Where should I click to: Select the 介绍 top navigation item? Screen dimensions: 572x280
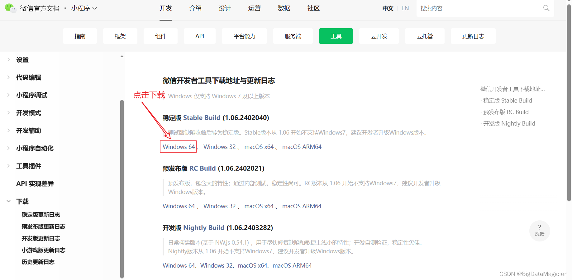pos(195,8)
